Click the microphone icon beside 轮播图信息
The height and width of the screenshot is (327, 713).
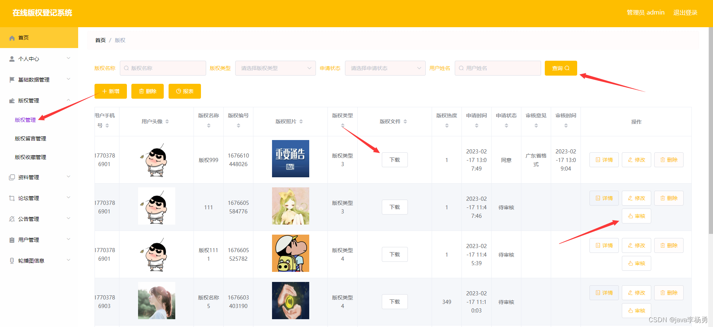pos(12,261)
